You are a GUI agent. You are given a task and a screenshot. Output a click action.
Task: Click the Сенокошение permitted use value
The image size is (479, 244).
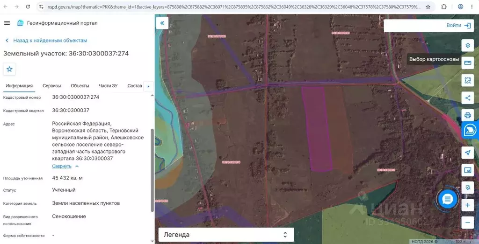(69, 216)
